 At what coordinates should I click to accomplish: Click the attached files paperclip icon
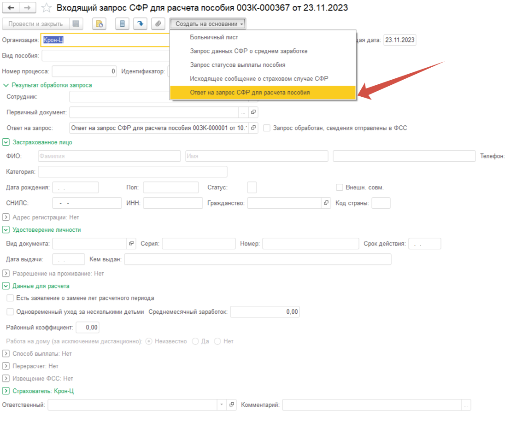click(x=158, y=23)
